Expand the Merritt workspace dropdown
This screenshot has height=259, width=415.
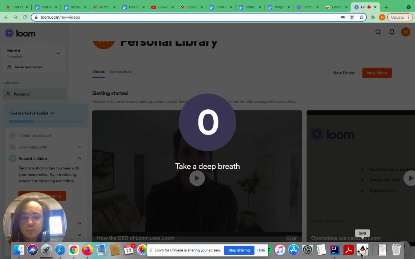(58, 53)
